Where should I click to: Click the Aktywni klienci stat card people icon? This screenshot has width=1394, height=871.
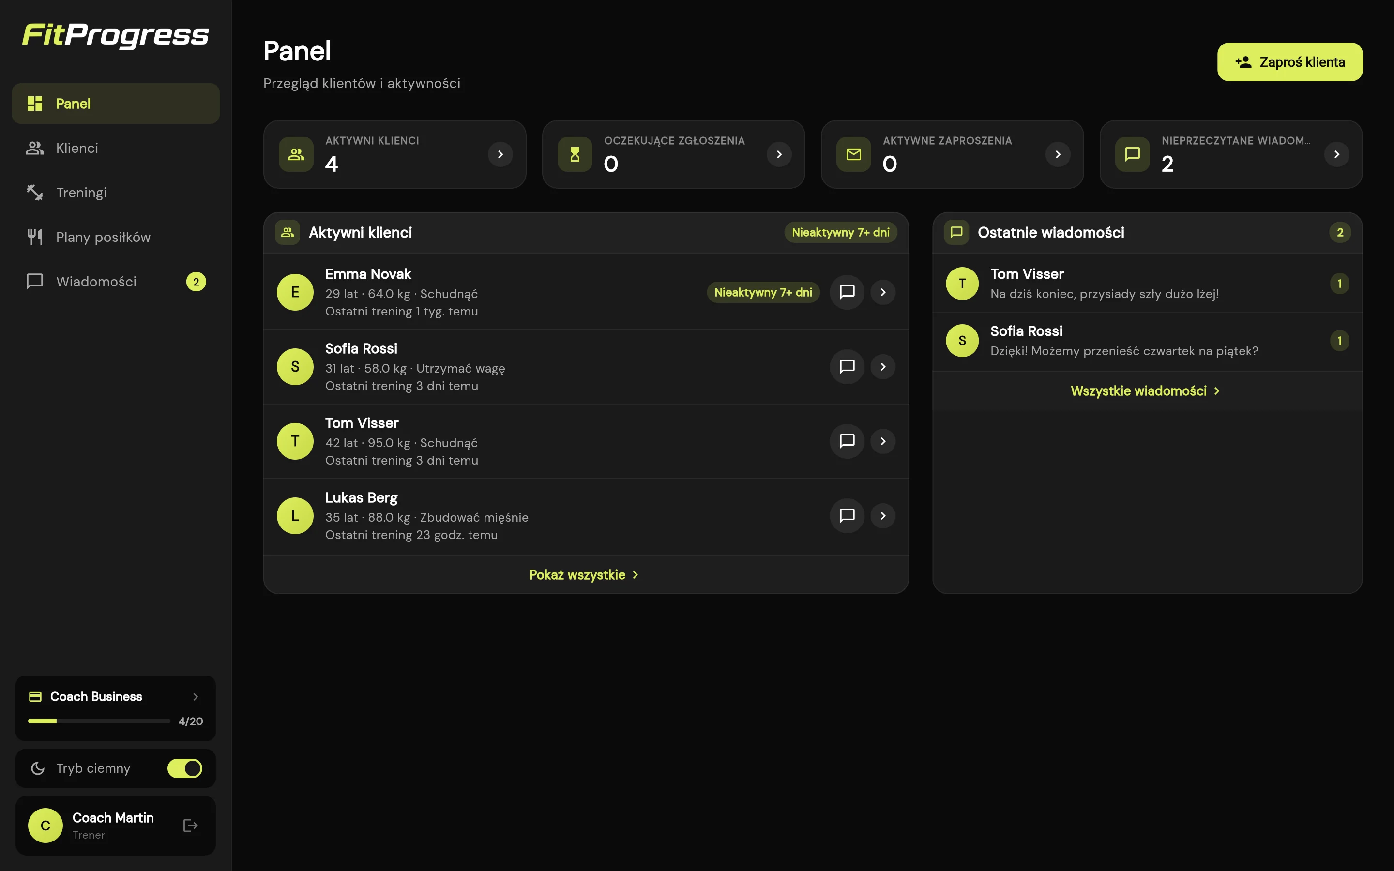pyautogui.click(x=296, y=154)
